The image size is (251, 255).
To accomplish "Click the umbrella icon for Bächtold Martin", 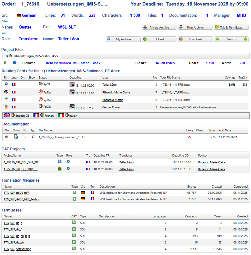I will (6, 99).
